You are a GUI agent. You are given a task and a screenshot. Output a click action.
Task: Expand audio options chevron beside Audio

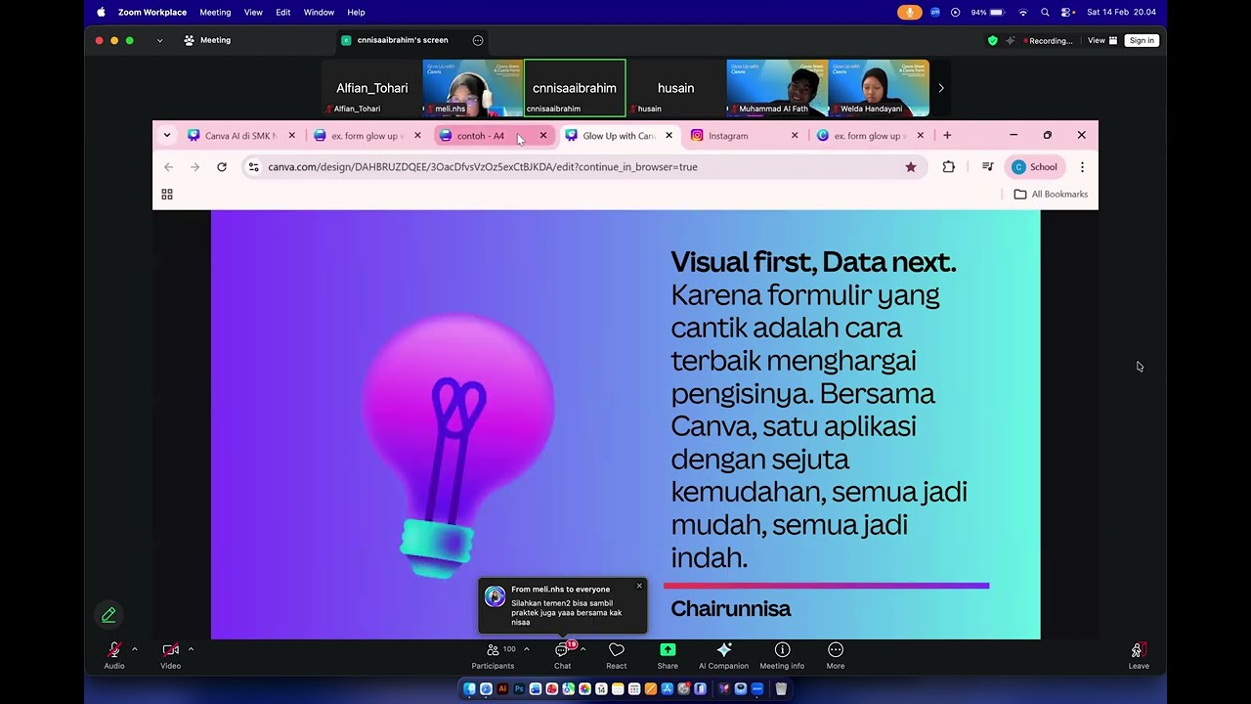(x=135, y=649)
